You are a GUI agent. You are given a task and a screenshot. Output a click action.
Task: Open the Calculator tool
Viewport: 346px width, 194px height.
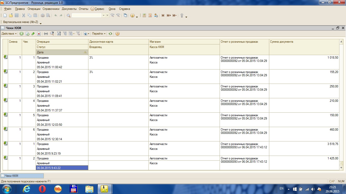[x=144, y=15]
